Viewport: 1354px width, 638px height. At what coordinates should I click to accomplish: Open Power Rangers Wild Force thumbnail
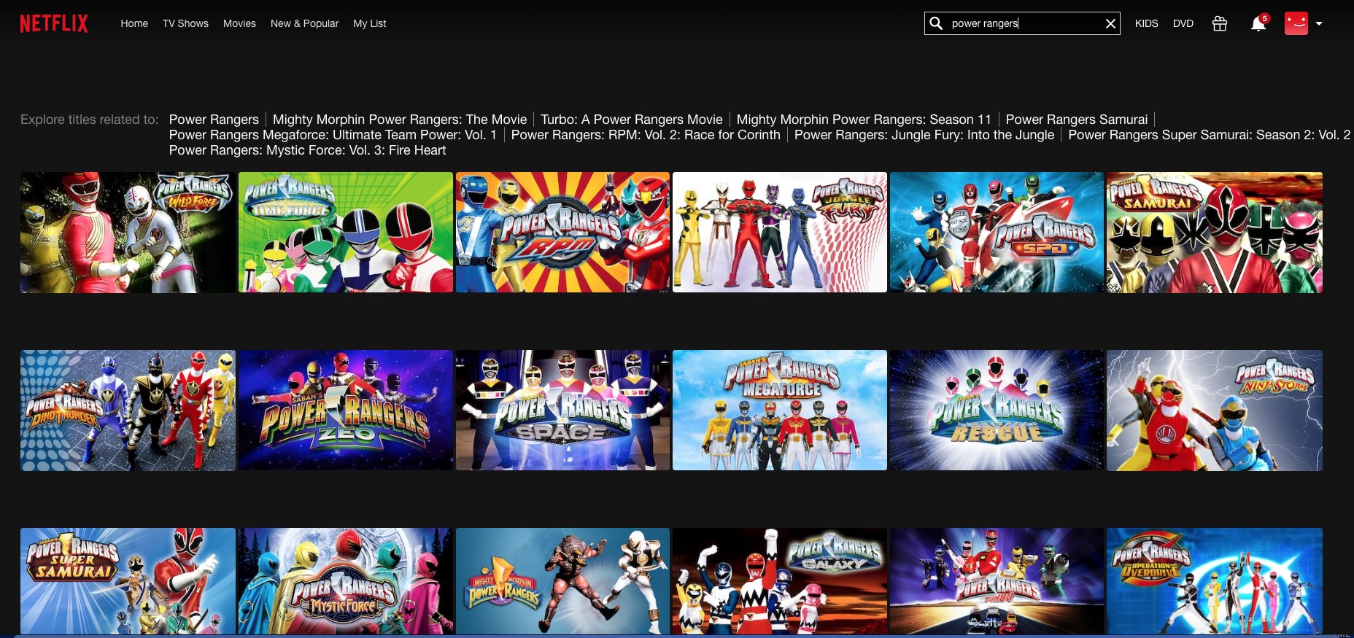tap(128, 233)
